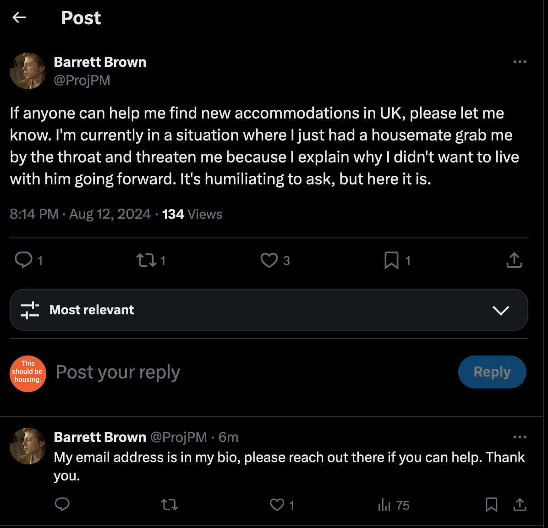Screen dimensions: 548x528
Task: Open more options on the main post
Action: tap(520, 62)
